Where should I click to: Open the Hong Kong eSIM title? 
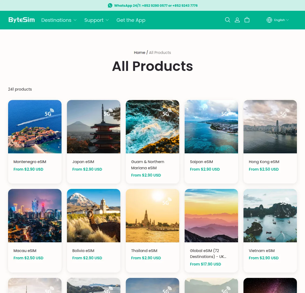point(264,162)
